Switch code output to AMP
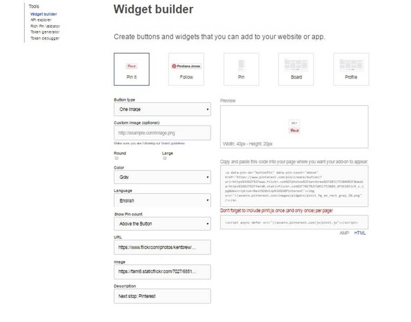The image size is (411, 322). (x=344, y=233)
